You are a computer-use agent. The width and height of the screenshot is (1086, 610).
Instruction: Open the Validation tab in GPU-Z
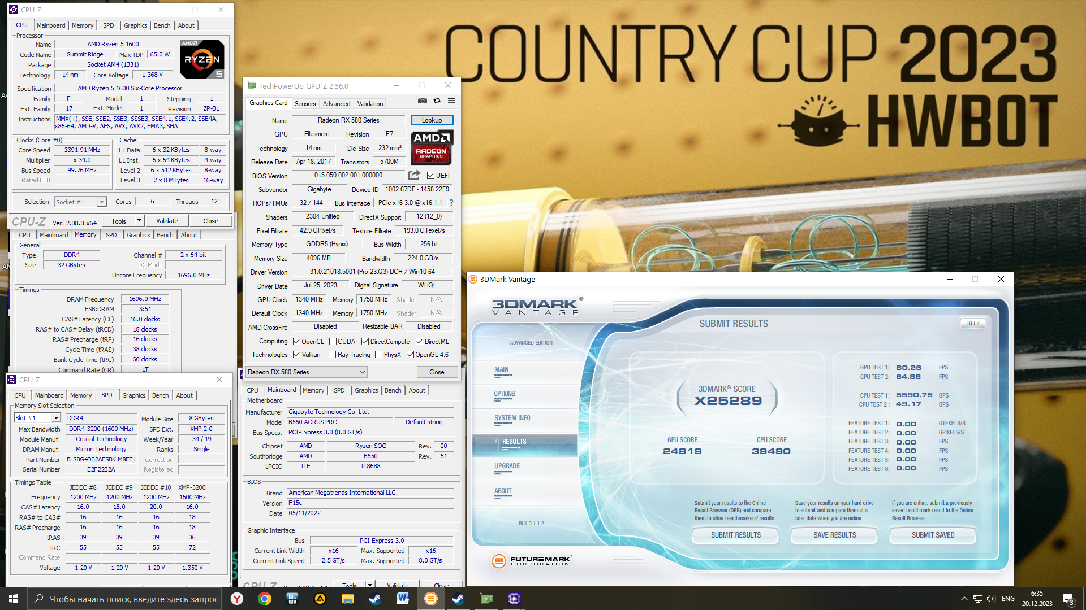tap(370, 104)
